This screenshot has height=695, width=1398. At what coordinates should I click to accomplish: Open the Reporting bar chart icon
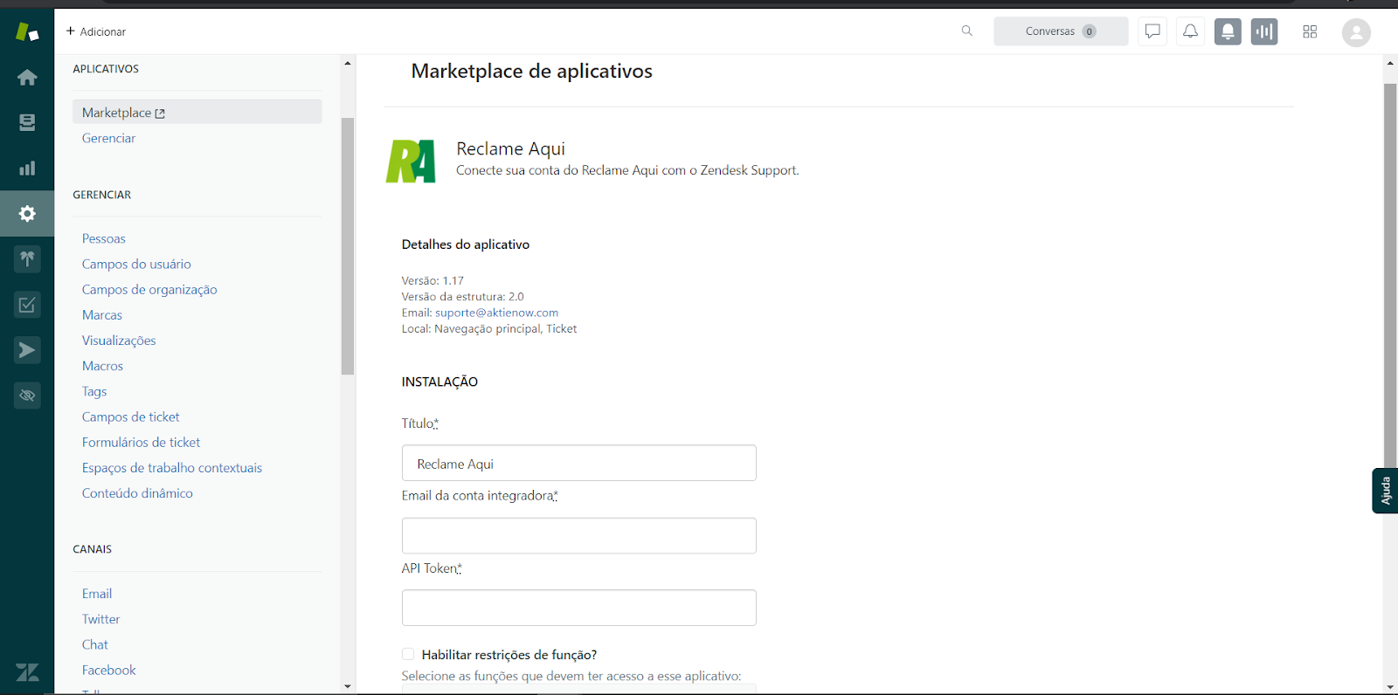pos(27,168)
